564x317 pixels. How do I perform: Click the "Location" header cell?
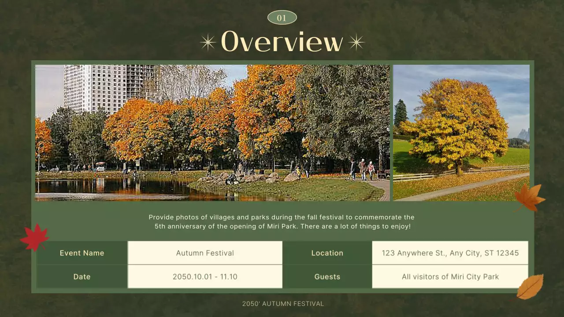(327, 253)
